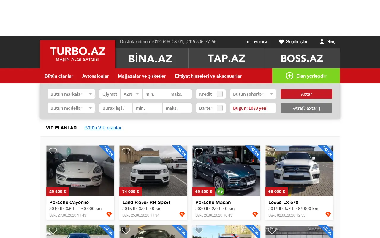This screenshot has width=380, height=238.
Task: Switch to the BİNA.AZ tab
Action: pos(150,58)
